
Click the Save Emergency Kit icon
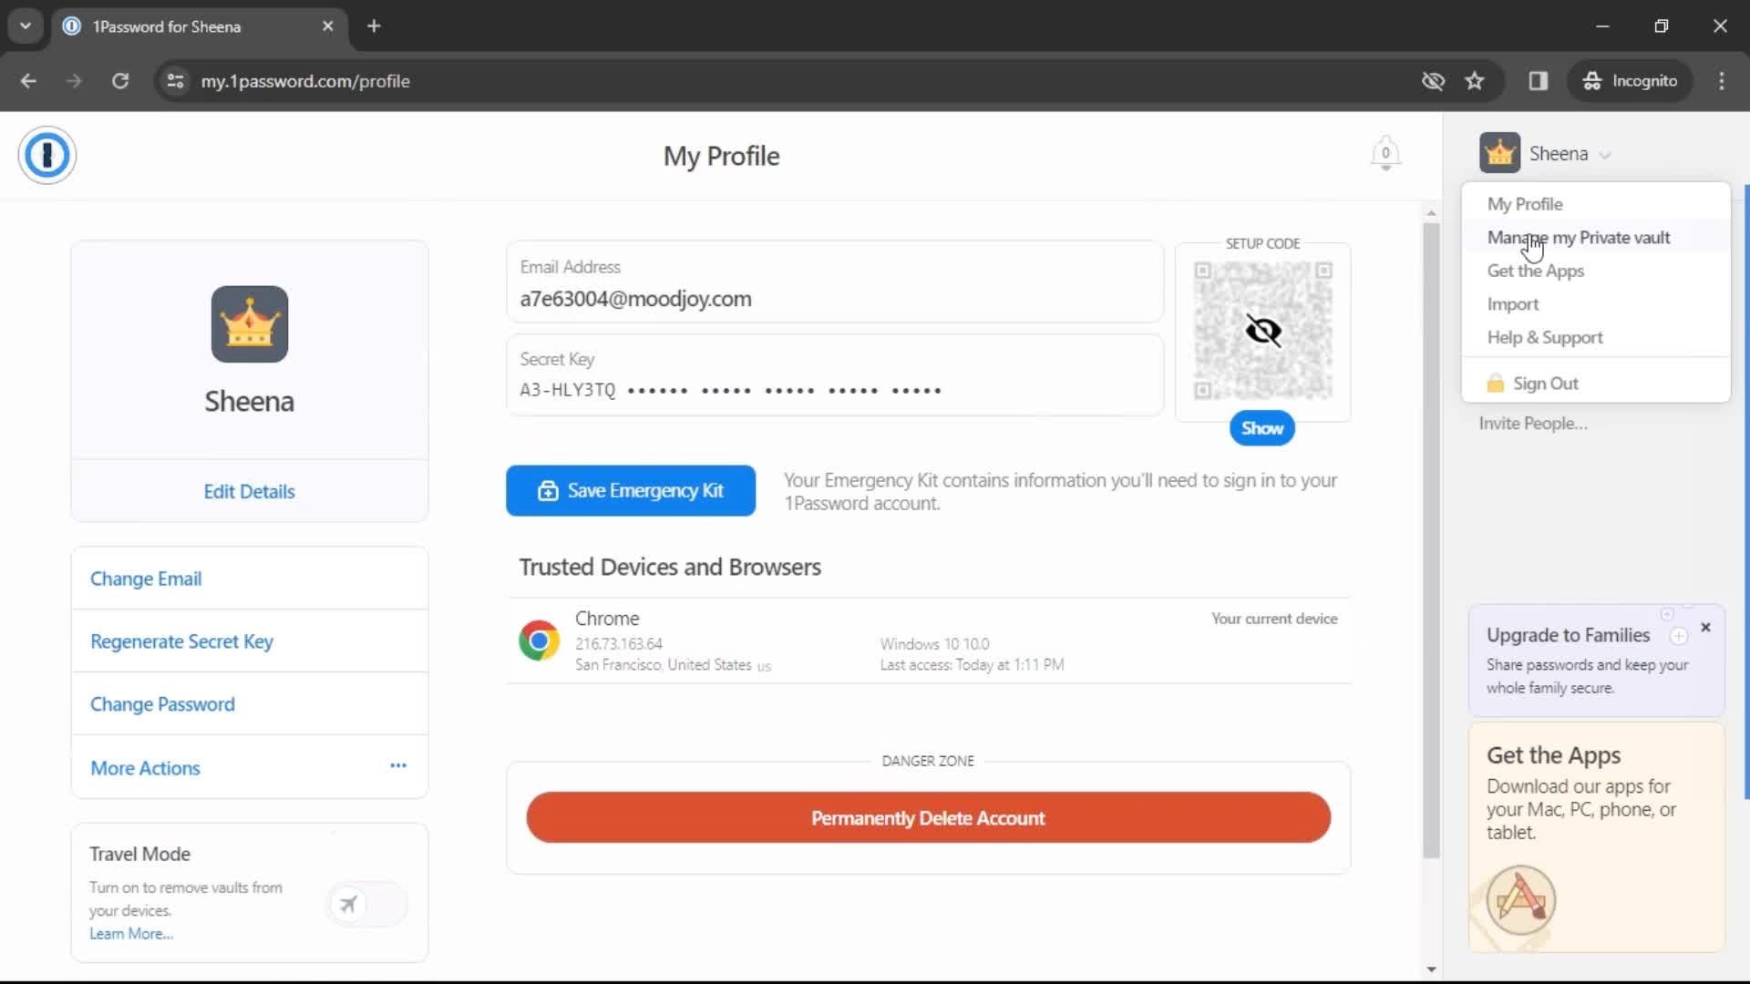click(x=546, y=489)
